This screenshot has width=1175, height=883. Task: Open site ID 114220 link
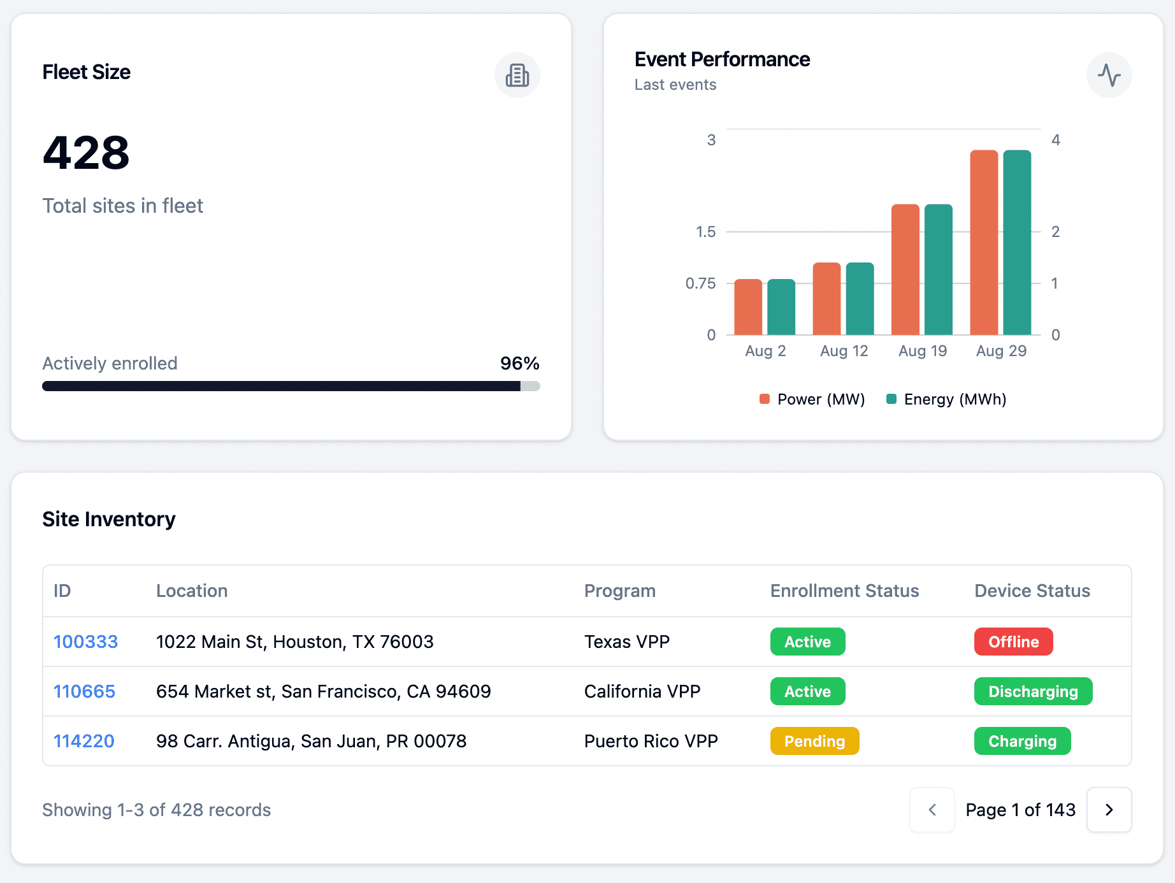[83, 741]
